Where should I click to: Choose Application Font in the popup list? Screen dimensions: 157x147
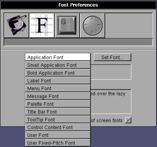point(58,57)
